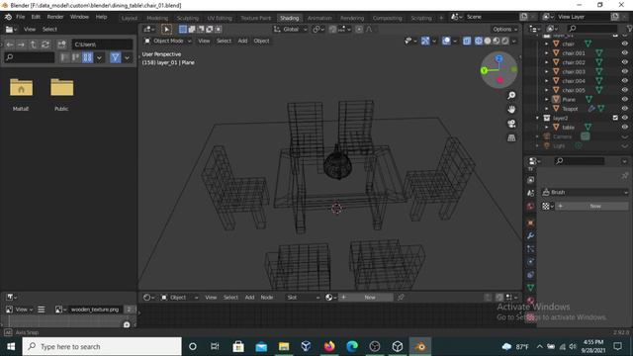Open Object Mode dropdown
This screenshot has width=633, height=356.
[167, 41]
